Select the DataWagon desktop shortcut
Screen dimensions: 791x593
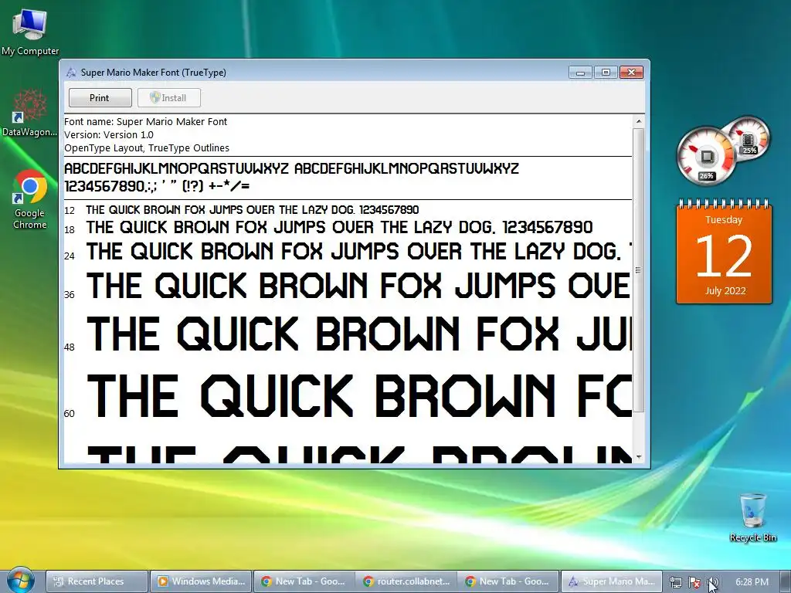coord(30,113)
